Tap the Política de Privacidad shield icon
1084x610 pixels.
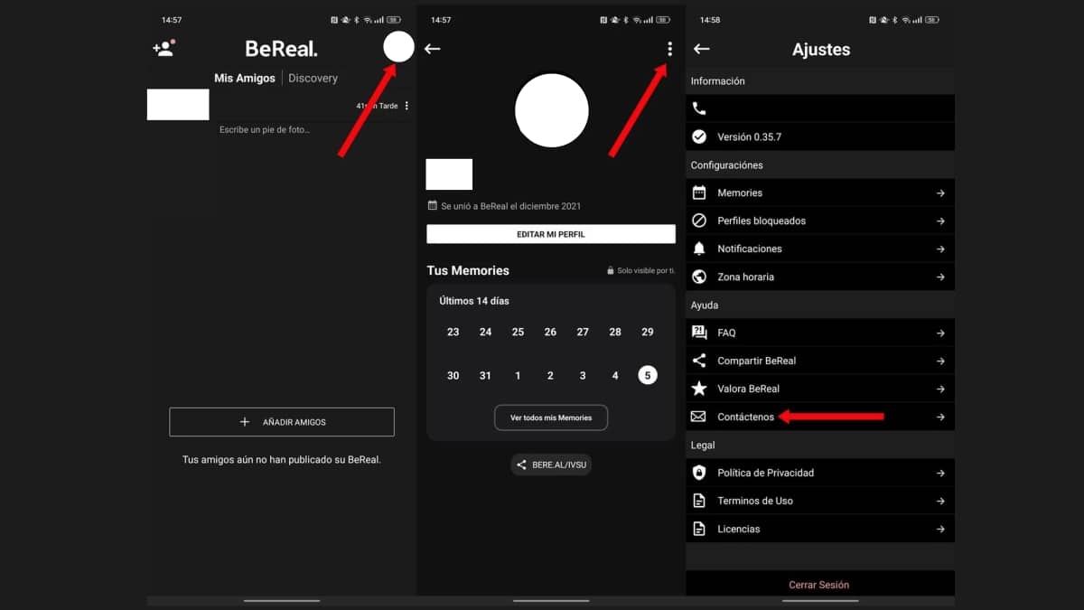coord(699,473)
